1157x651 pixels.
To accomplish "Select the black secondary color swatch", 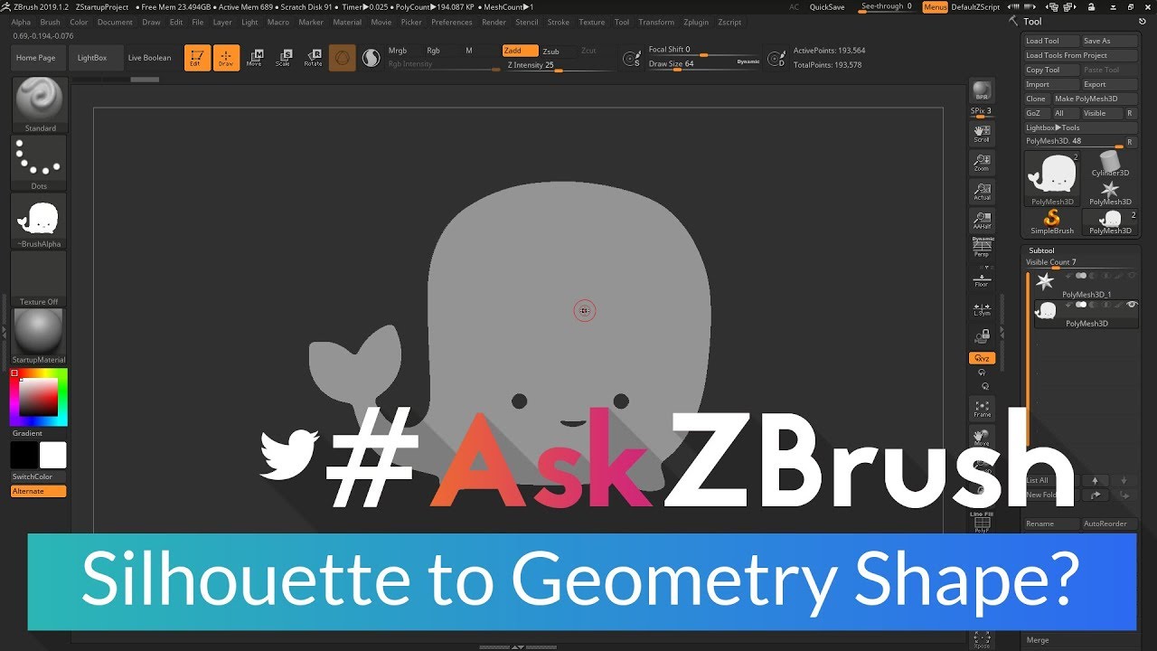I will click(x=24, y=455).
